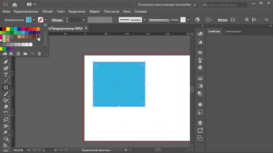Viewport: 273px width, 153px height.
Task: Go to the Home screen icon
Action: click(x=15, y=5)
